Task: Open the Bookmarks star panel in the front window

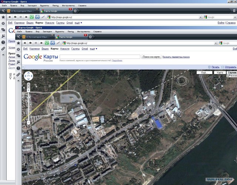Action: [x=19, y=43]
